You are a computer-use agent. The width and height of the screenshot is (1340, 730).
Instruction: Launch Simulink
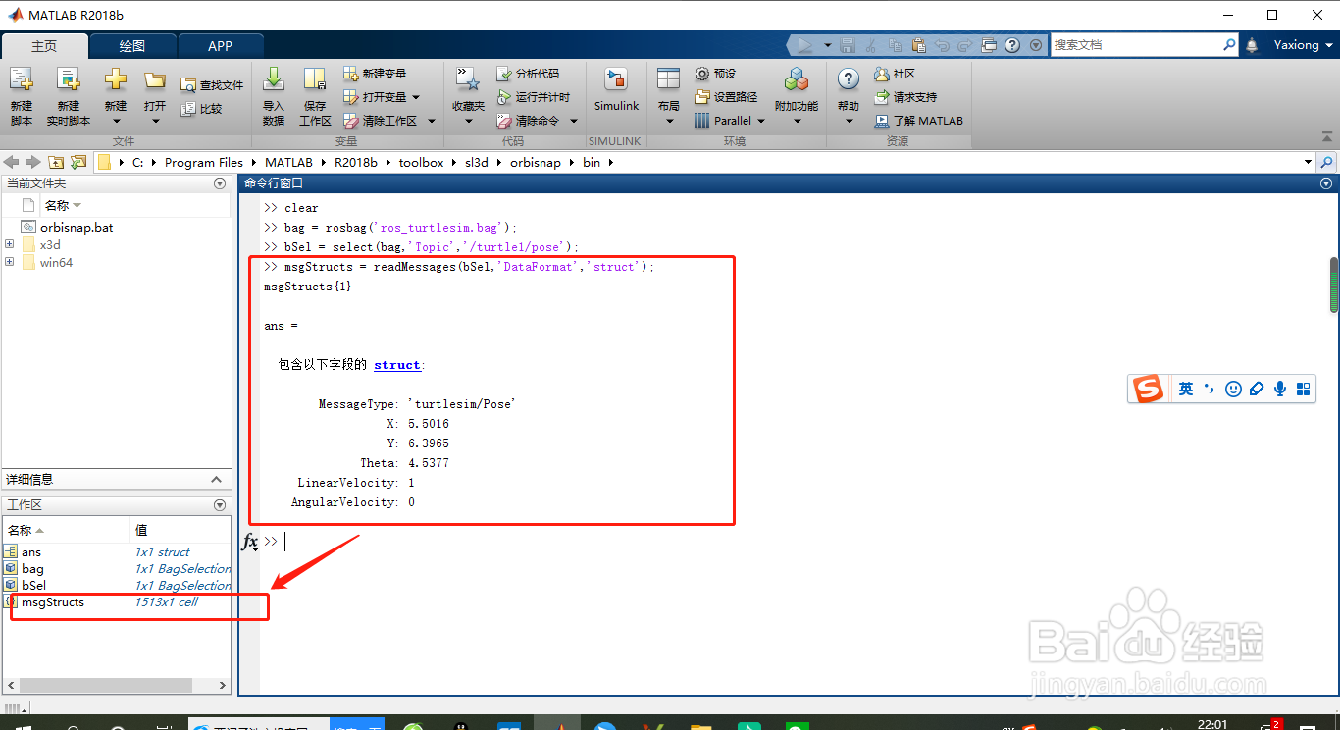(616, 90)
